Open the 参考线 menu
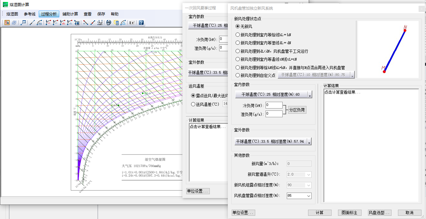The width and height of the screenshot is (426, 219). (x=30, y=14)
